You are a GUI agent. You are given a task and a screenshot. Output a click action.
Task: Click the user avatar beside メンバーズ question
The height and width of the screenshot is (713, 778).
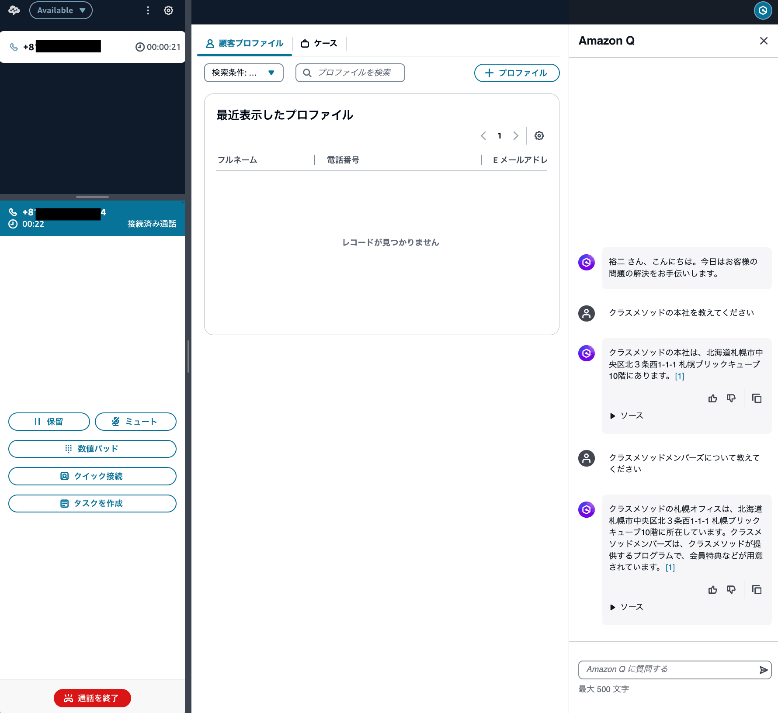(x=587, y=458)
